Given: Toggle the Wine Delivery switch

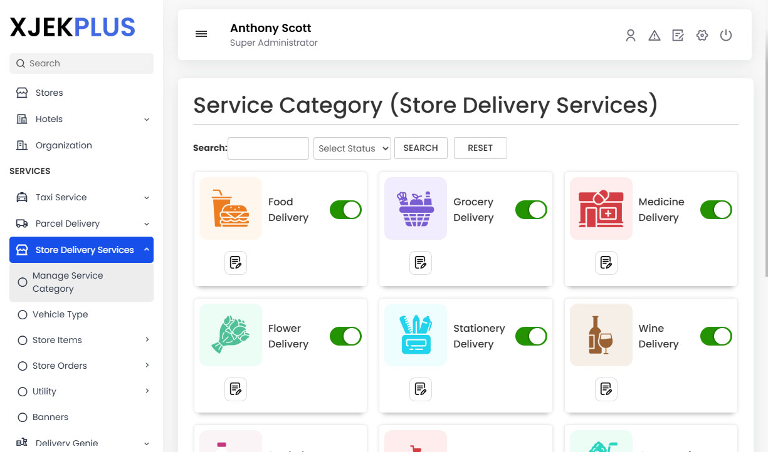Looking at the screenshot, I should [716, 336].
